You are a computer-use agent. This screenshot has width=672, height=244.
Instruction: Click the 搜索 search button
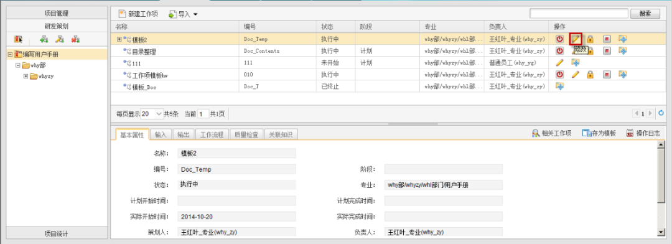tap(645, 13)
